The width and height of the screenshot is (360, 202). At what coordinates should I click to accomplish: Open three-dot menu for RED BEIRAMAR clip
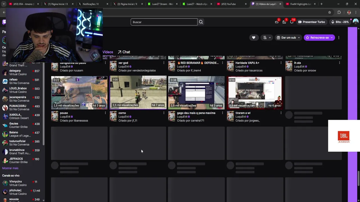click(x=222, y=63)
